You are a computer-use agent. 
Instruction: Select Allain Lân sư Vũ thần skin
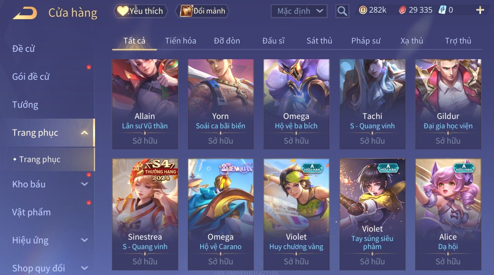click(145, 104)
